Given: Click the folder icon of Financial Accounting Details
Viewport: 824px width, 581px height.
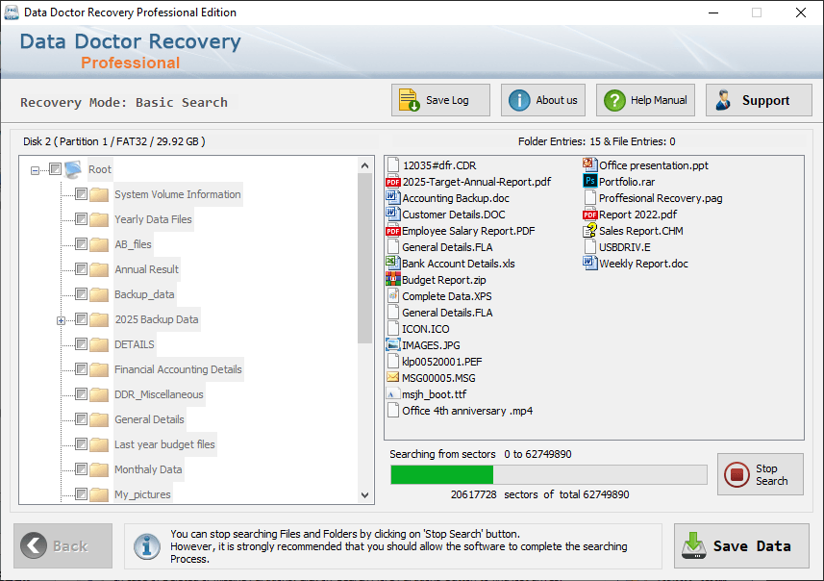Looking at the screenshot, I should (99, 369).
